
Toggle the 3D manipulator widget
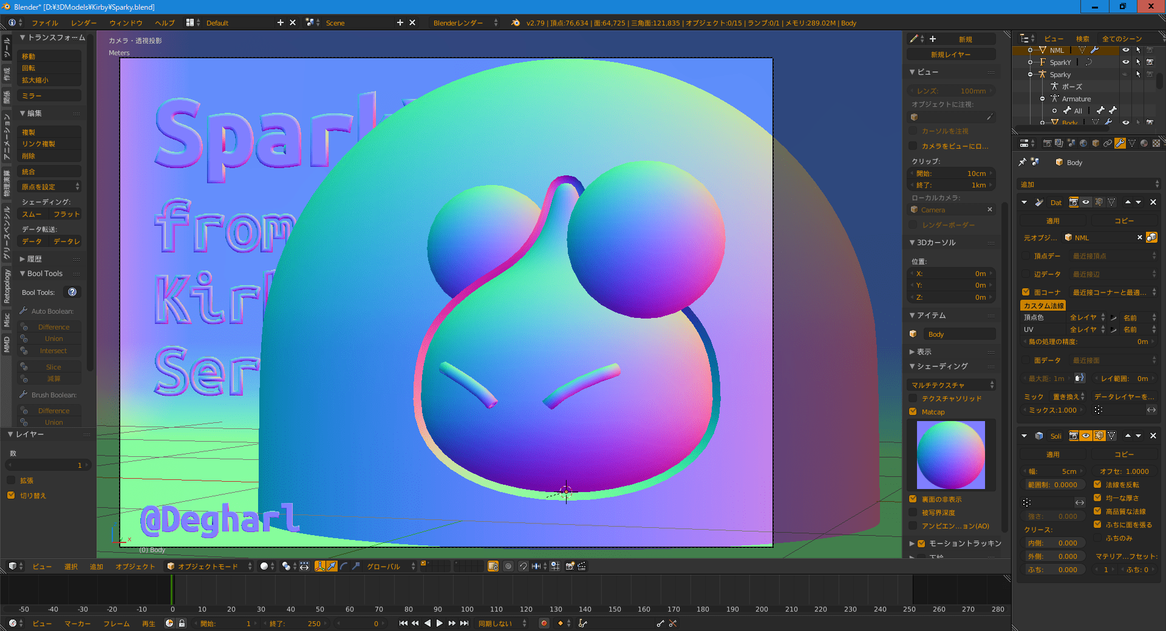320,566
